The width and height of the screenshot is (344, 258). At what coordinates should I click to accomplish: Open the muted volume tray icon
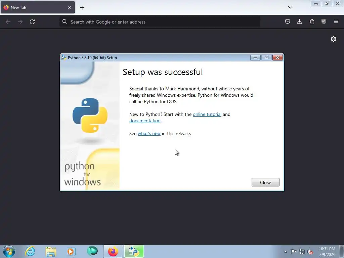[310, 252]
